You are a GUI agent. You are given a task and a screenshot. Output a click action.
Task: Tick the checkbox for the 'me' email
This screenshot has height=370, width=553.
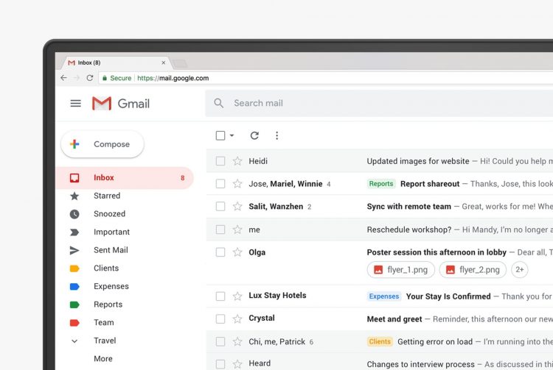click(x=220, y=230)
